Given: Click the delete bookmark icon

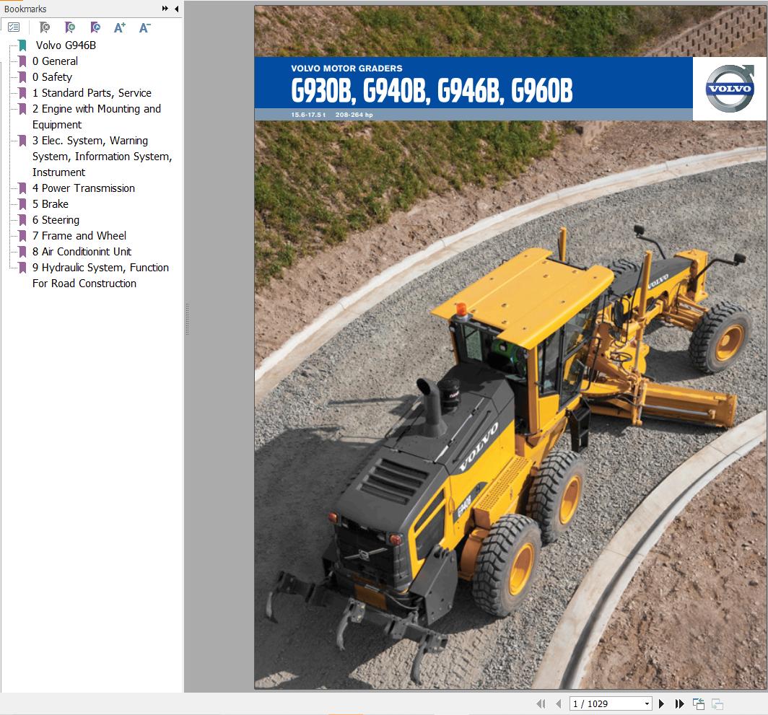Looking at the screenshot, I should (45, 27).
